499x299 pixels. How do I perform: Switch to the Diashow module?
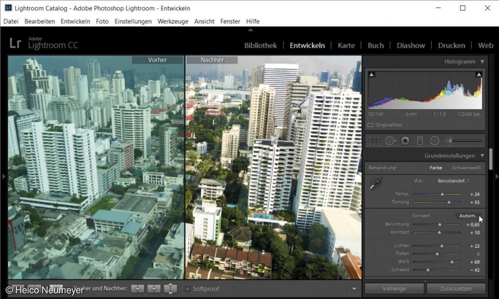411,45
